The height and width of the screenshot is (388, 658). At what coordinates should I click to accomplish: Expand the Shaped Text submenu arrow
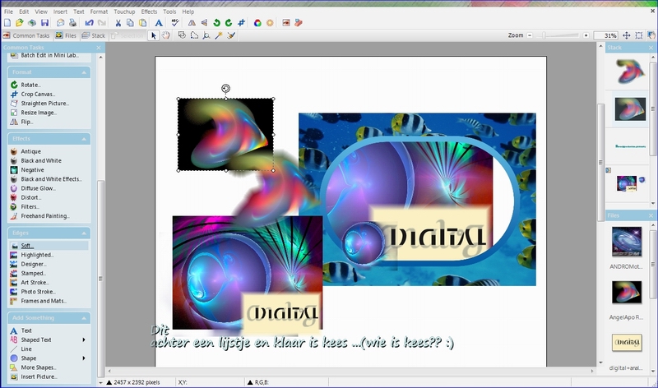tap(83, 339)
